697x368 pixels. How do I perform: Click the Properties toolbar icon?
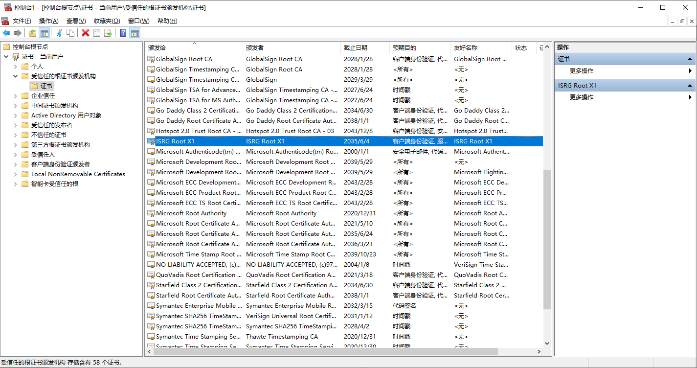[x=96, y=33]
